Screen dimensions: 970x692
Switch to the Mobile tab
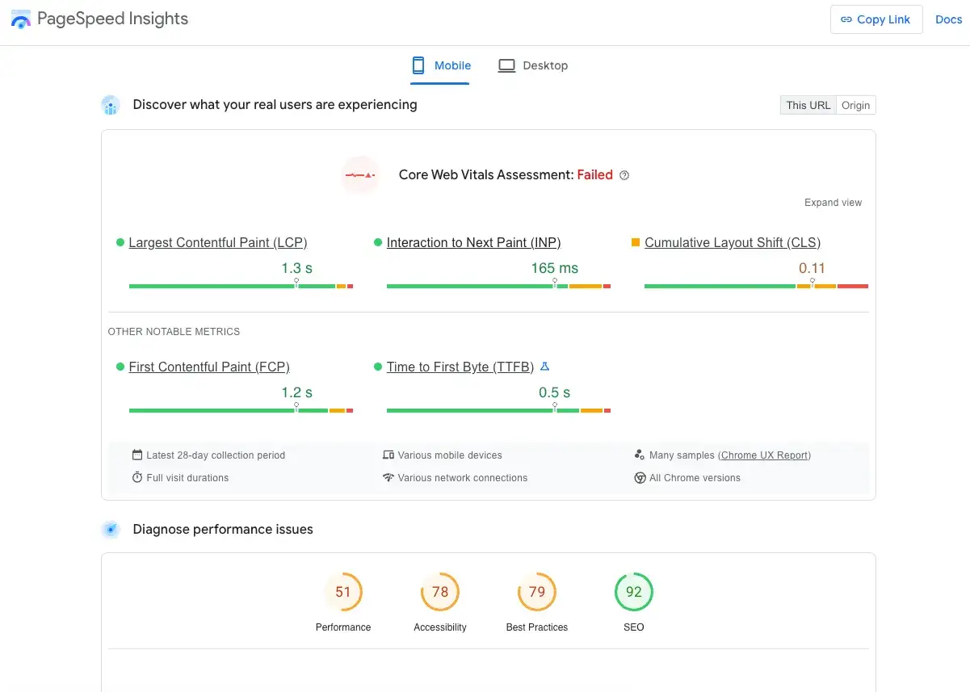point(440,65)
